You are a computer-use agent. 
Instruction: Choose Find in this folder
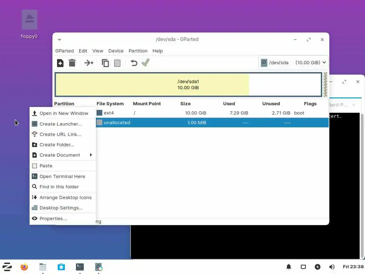pos(63,187)
